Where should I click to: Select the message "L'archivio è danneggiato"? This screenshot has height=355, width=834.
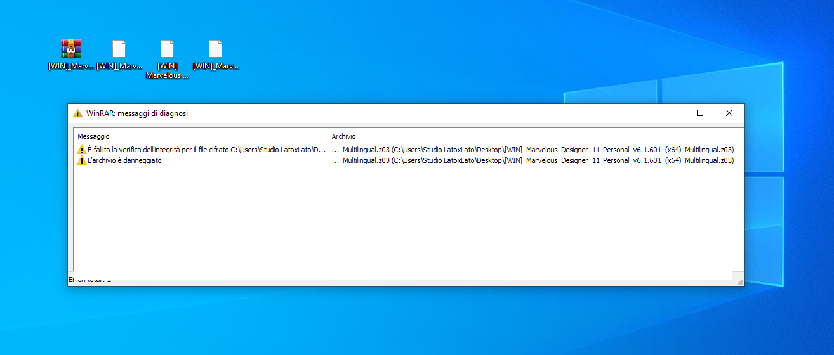coord(124,161)
